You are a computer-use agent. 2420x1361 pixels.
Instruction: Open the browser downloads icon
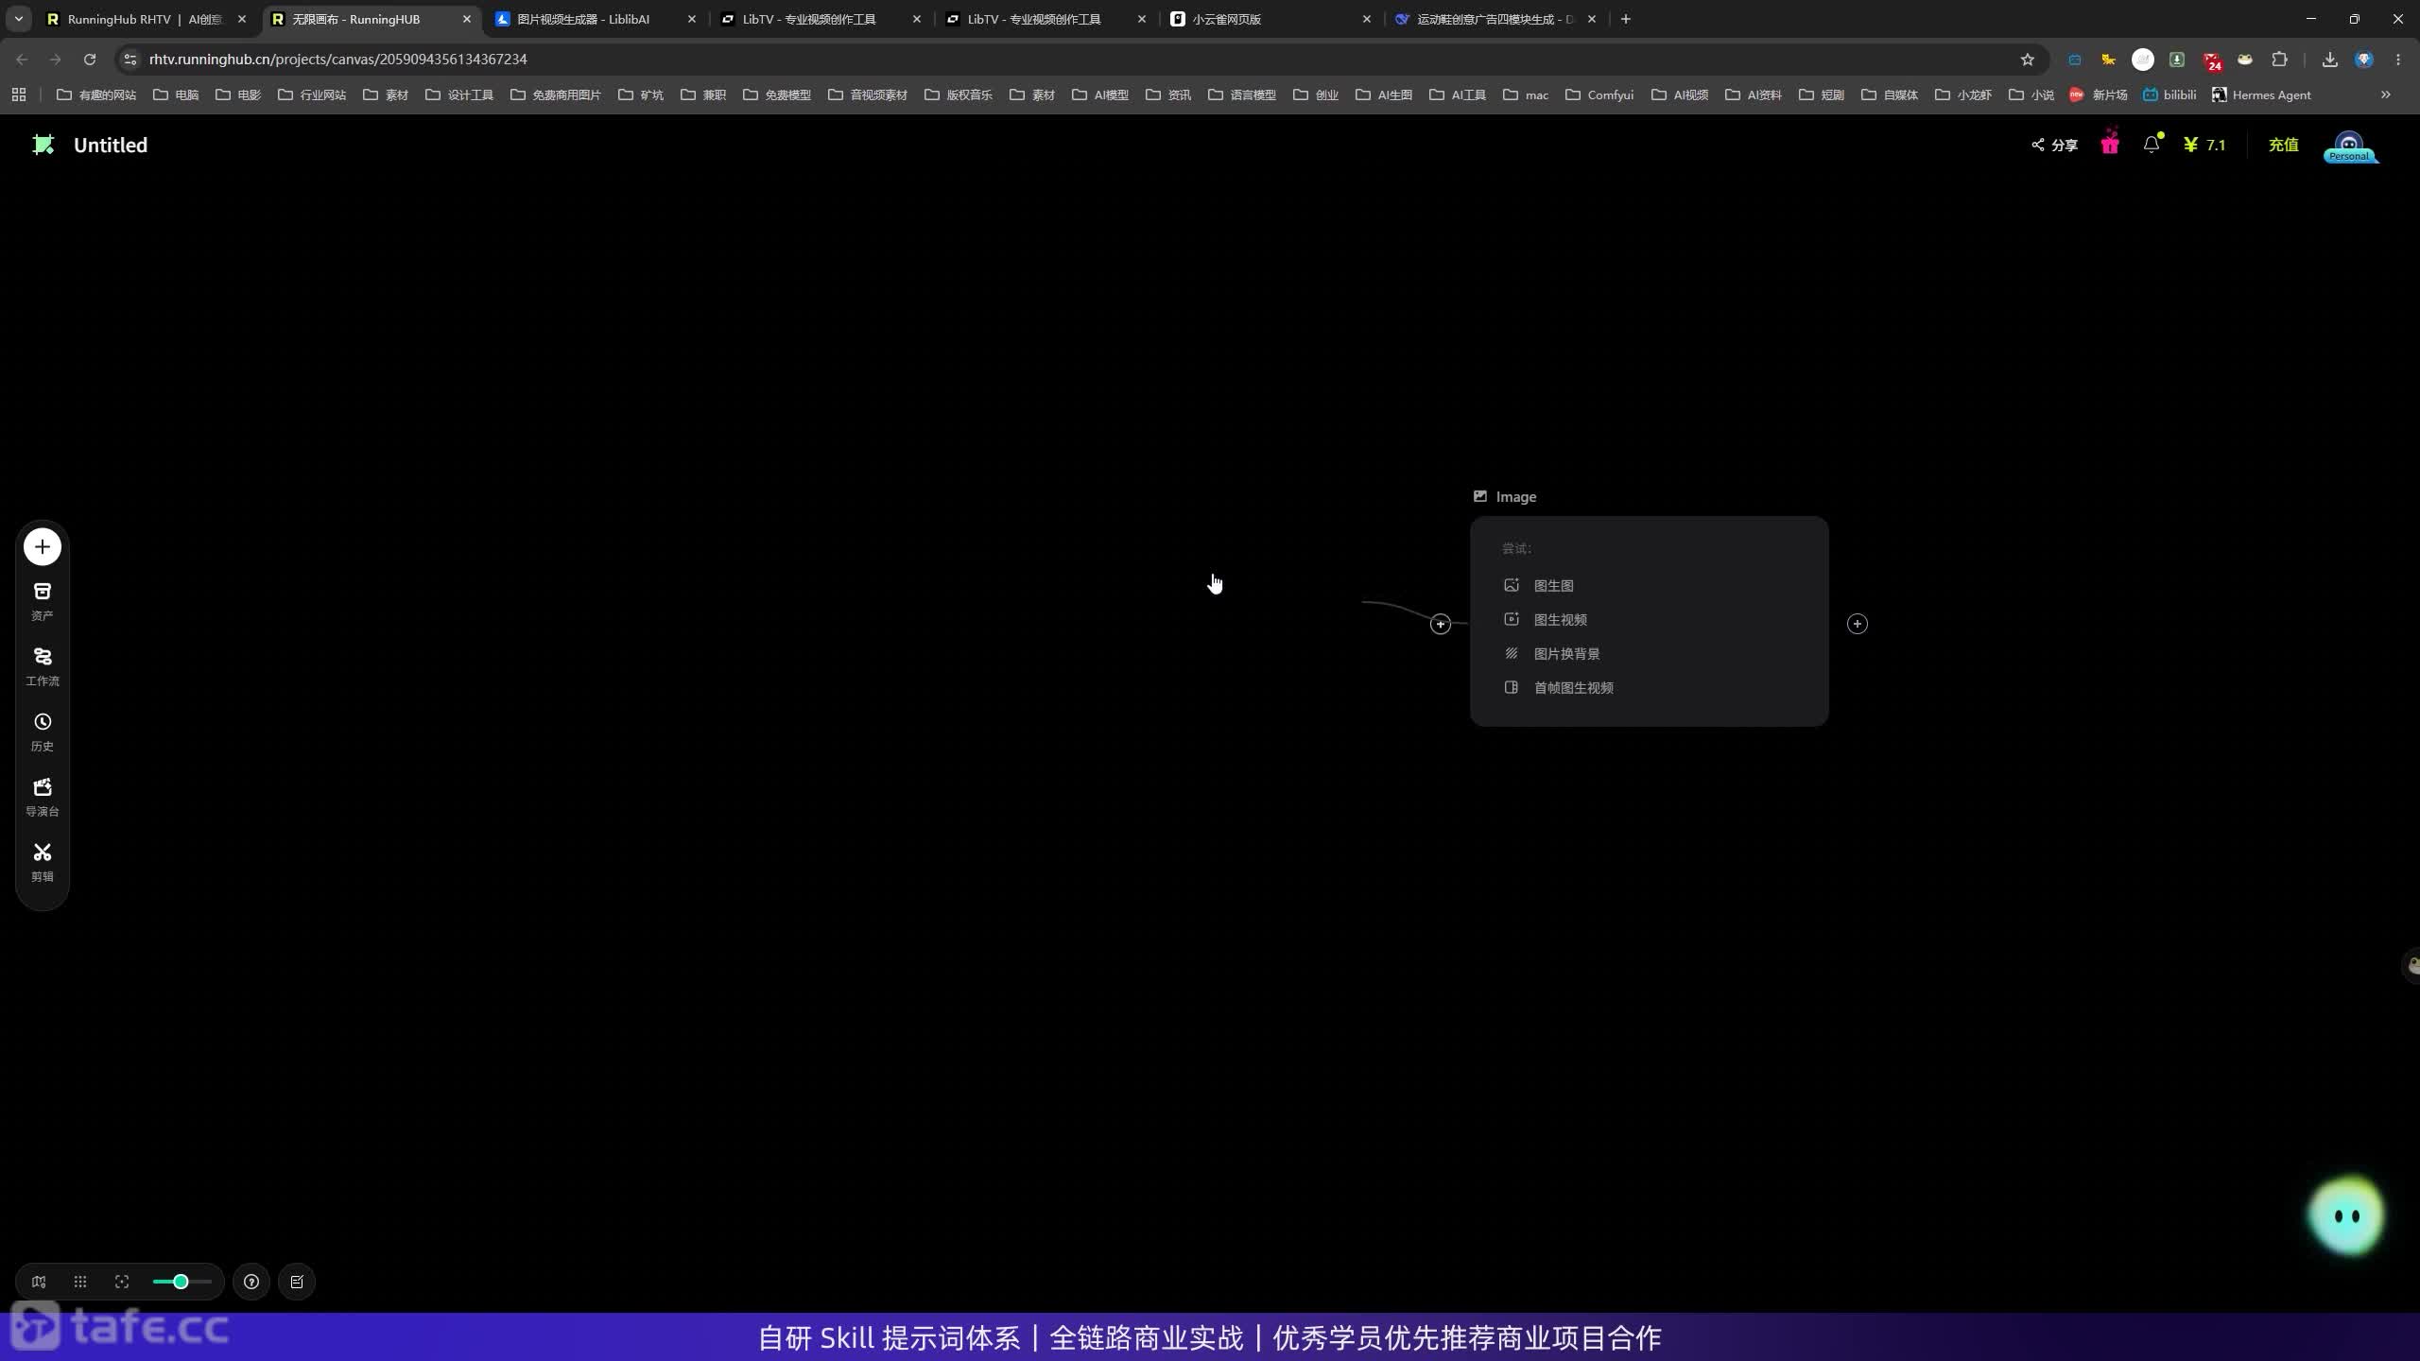point(2330,60)
